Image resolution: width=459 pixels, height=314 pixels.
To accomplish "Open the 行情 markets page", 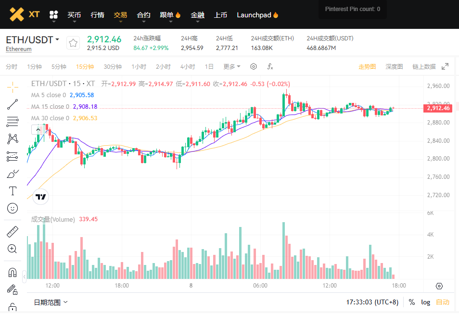I will point(98,15).
